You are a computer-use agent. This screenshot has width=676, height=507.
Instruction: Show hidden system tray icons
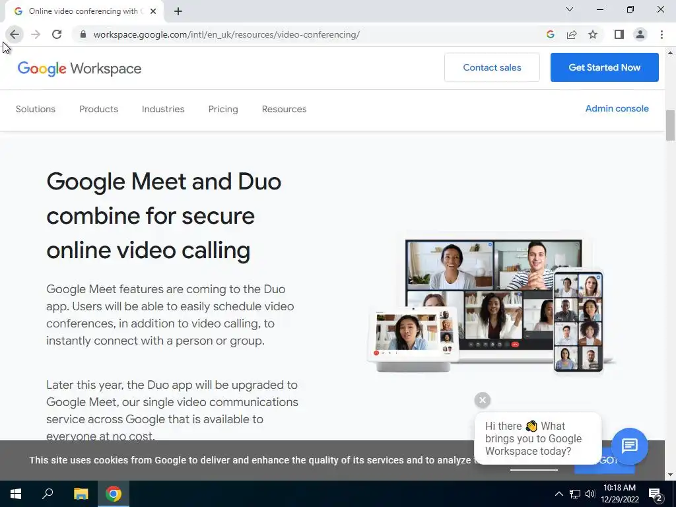point(558,494)
